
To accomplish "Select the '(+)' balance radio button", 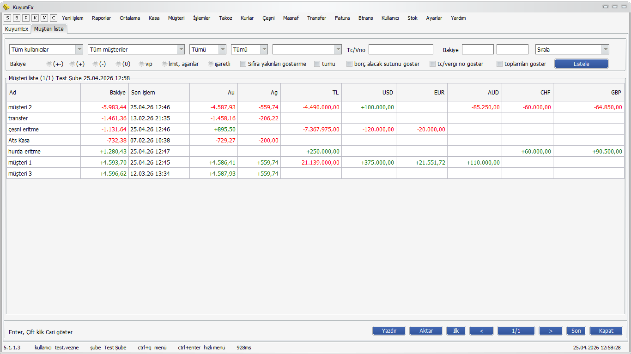I will click(73, 64).
